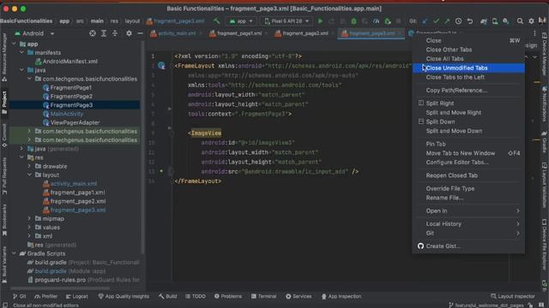Open the Local History submenu
Viewport: 549px width, 308px height.
coord(468,224)
